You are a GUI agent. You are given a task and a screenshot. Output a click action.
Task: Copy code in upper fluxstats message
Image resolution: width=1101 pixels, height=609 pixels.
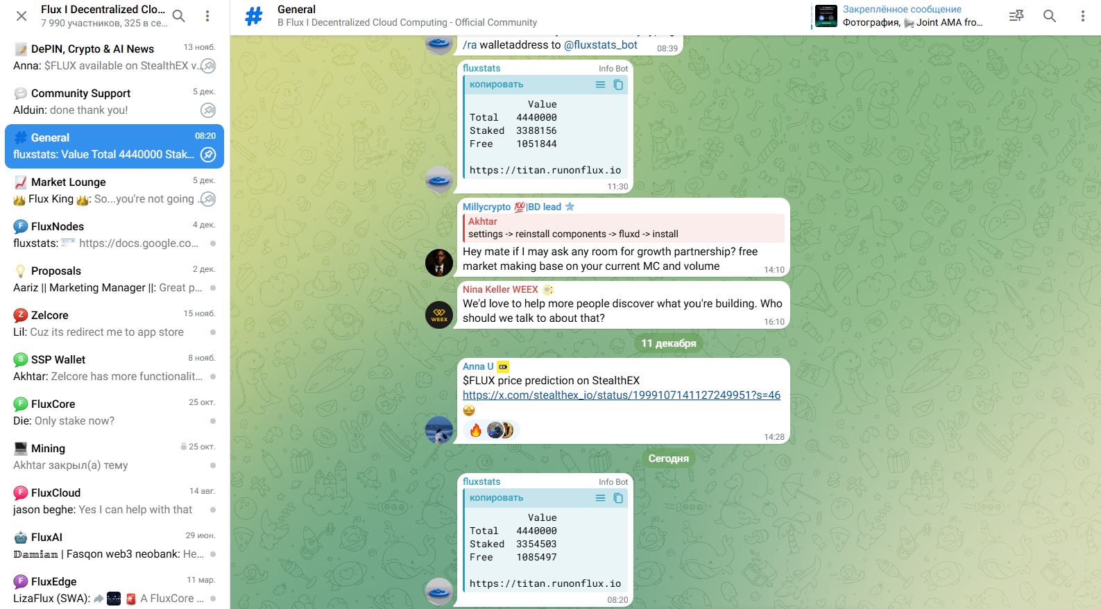pyautogui.click(x=618, y=85)
